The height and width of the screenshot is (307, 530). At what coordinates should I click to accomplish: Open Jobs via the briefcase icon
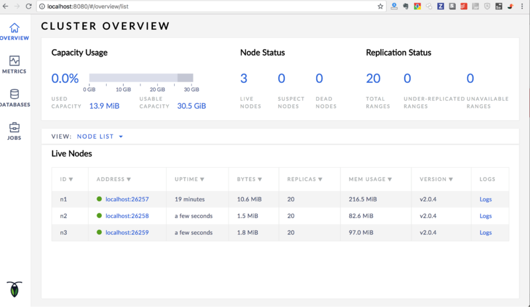[15, 127]
